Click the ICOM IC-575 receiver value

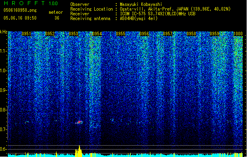point(157,14)
